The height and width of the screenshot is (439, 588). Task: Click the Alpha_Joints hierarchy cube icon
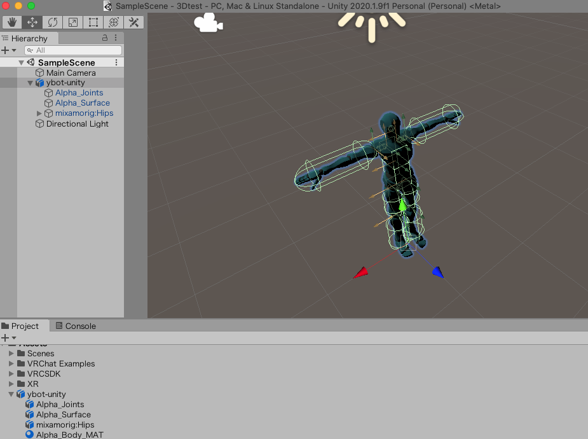(x=48, y=93)
